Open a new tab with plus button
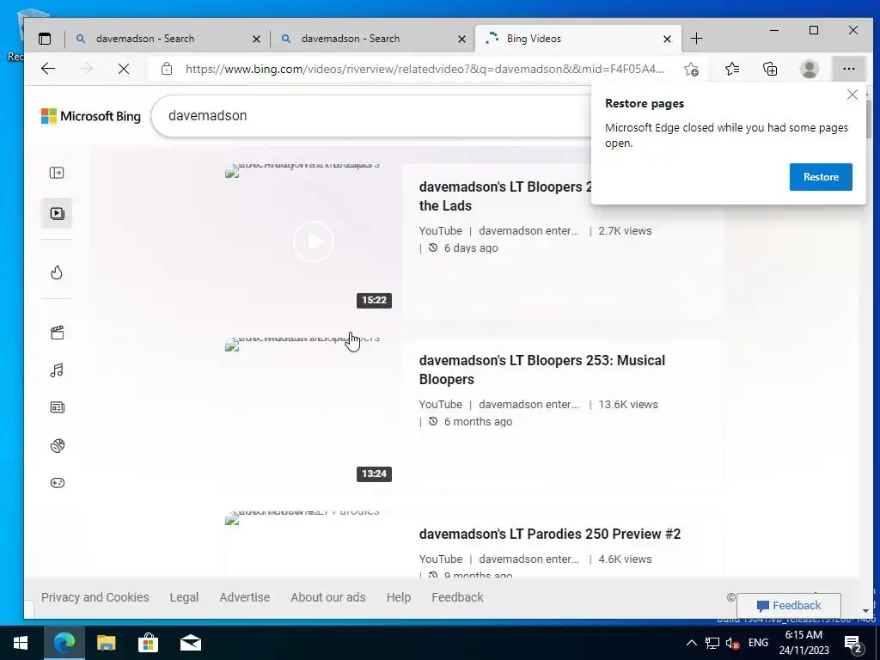Image resolution: width=880 pixels, height=660 pixels. [696, 39]
